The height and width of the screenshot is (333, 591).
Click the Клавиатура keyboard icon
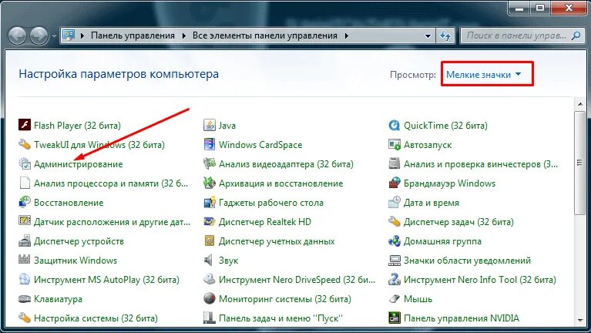pyautogui.click(x=25, y=299)
